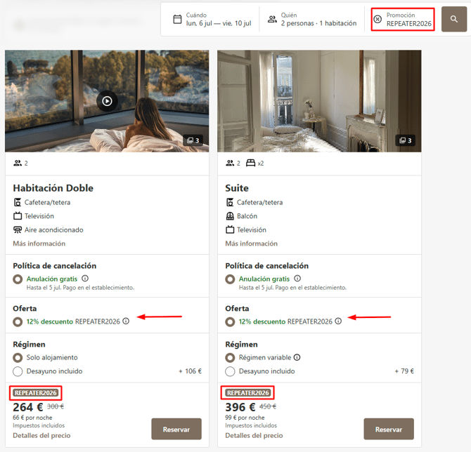471x452 pixels.
Task: Open the Suite photo gallery counter
Action: pyautogui.click(x=405, y=140)
